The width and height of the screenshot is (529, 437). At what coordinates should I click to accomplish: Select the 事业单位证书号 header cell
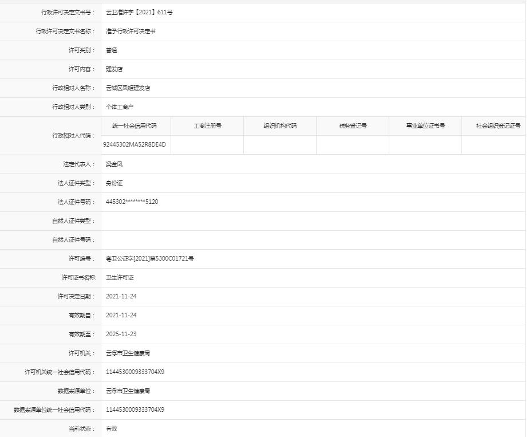[425, 125]
